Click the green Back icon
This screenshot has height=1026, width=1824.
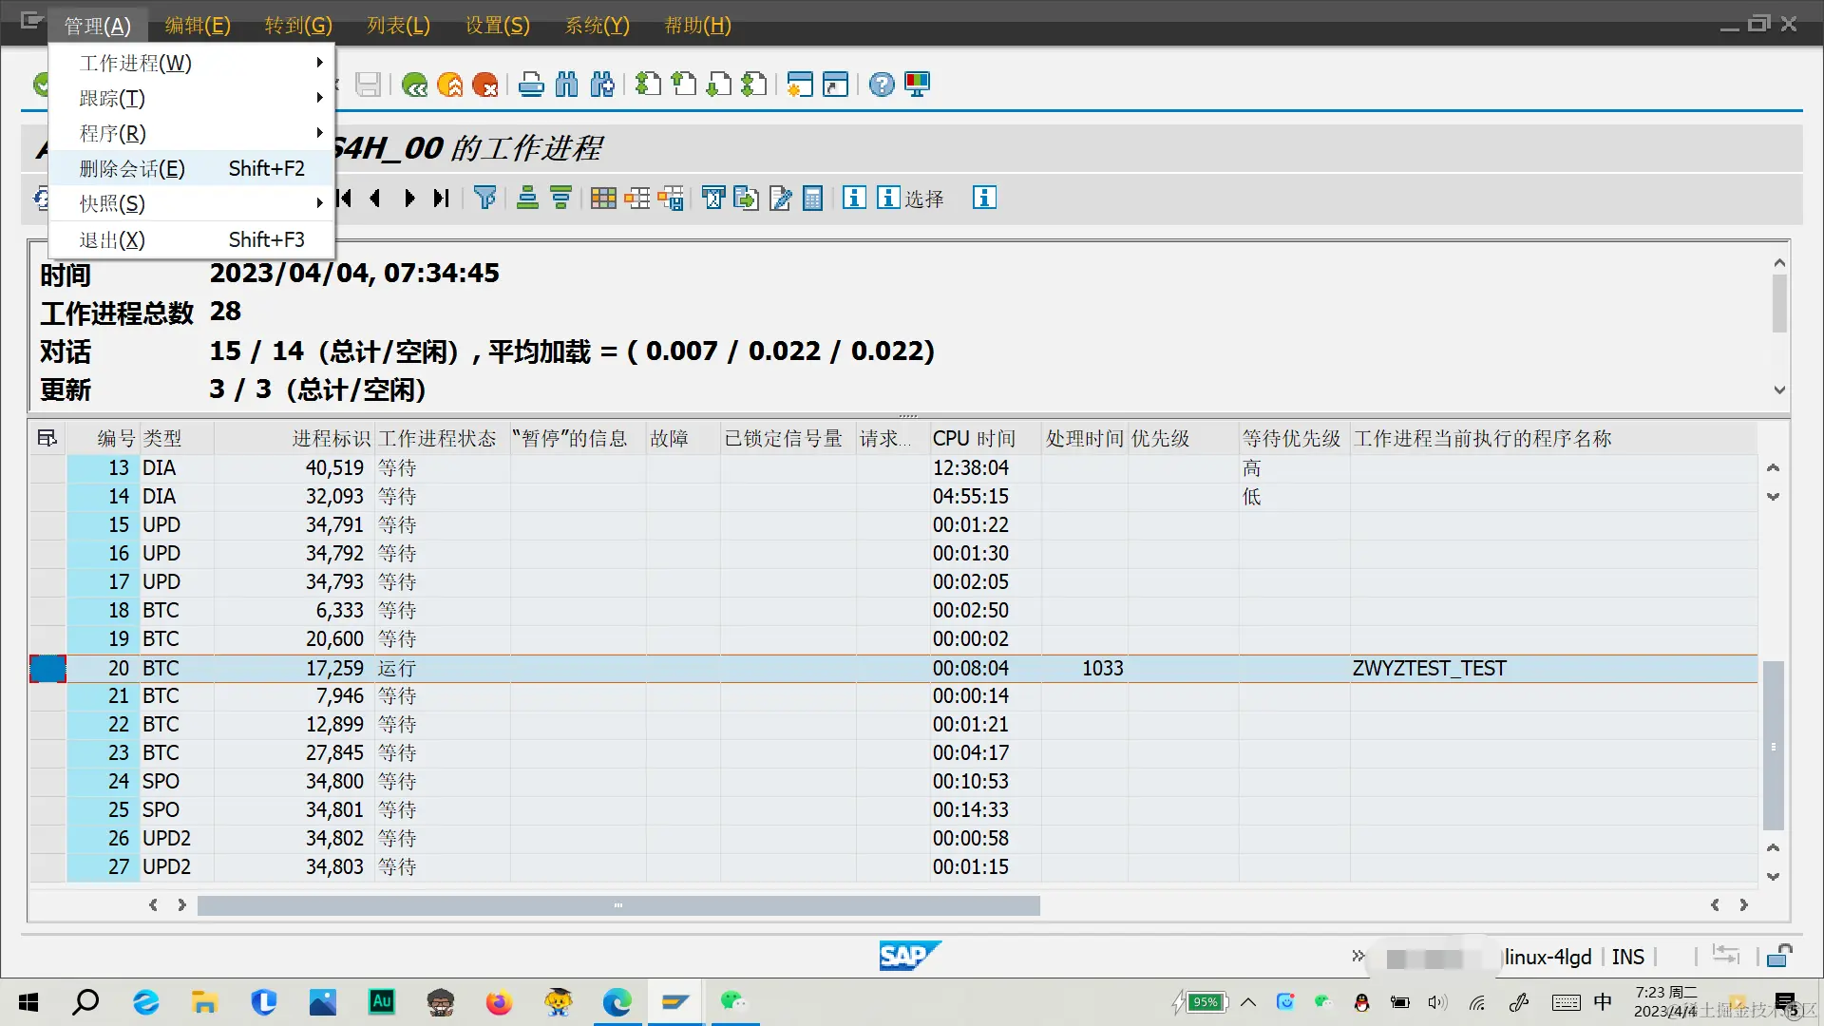[414, 85]
